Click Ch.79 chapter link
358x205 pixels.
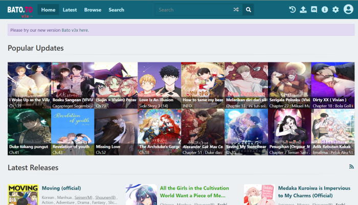(101, 106)
